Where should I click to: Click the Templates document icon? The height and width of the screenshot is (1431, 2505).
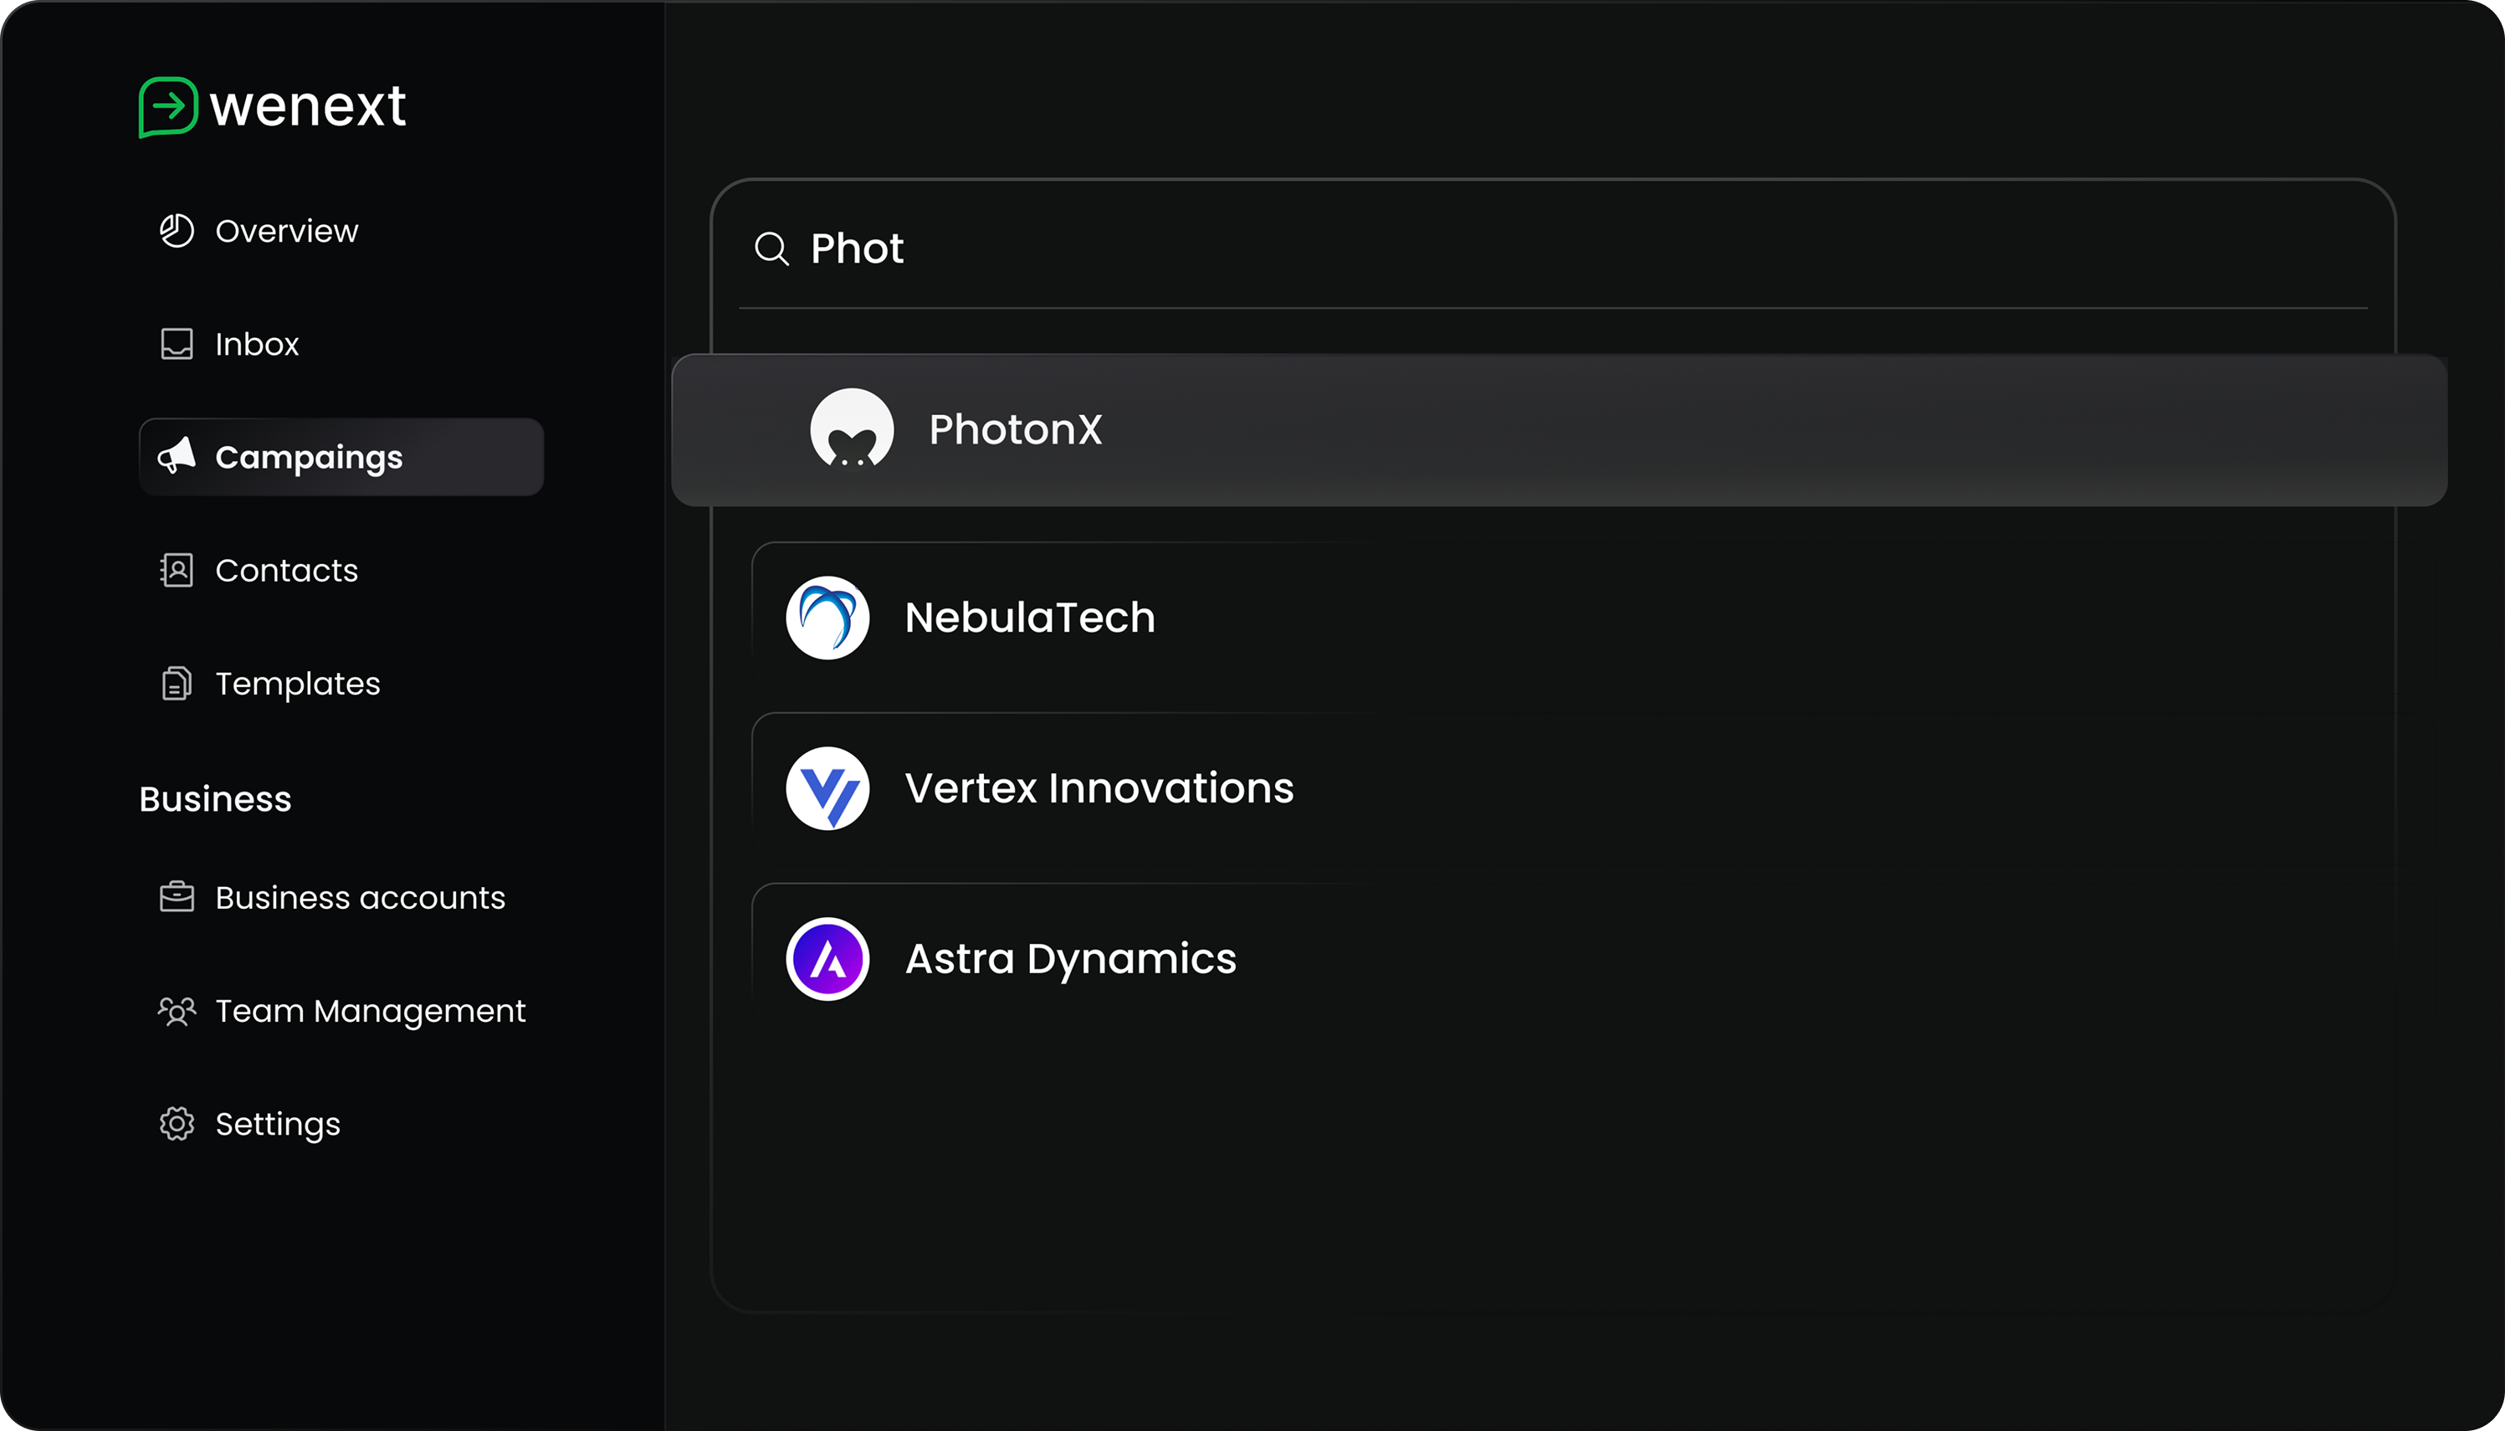pos(177,683)
